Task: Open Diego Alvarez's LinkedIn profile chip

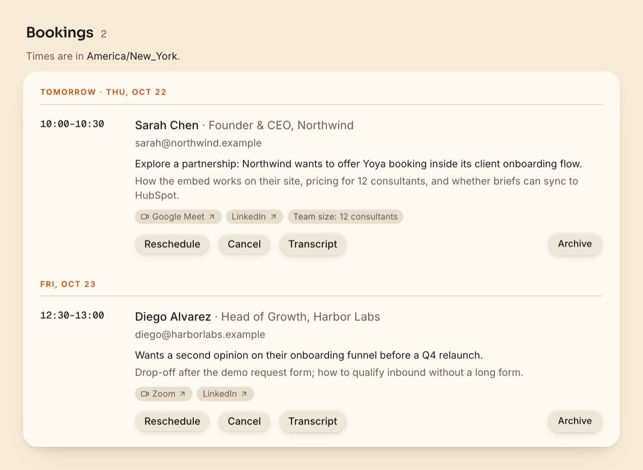Action: coord(225,394)
